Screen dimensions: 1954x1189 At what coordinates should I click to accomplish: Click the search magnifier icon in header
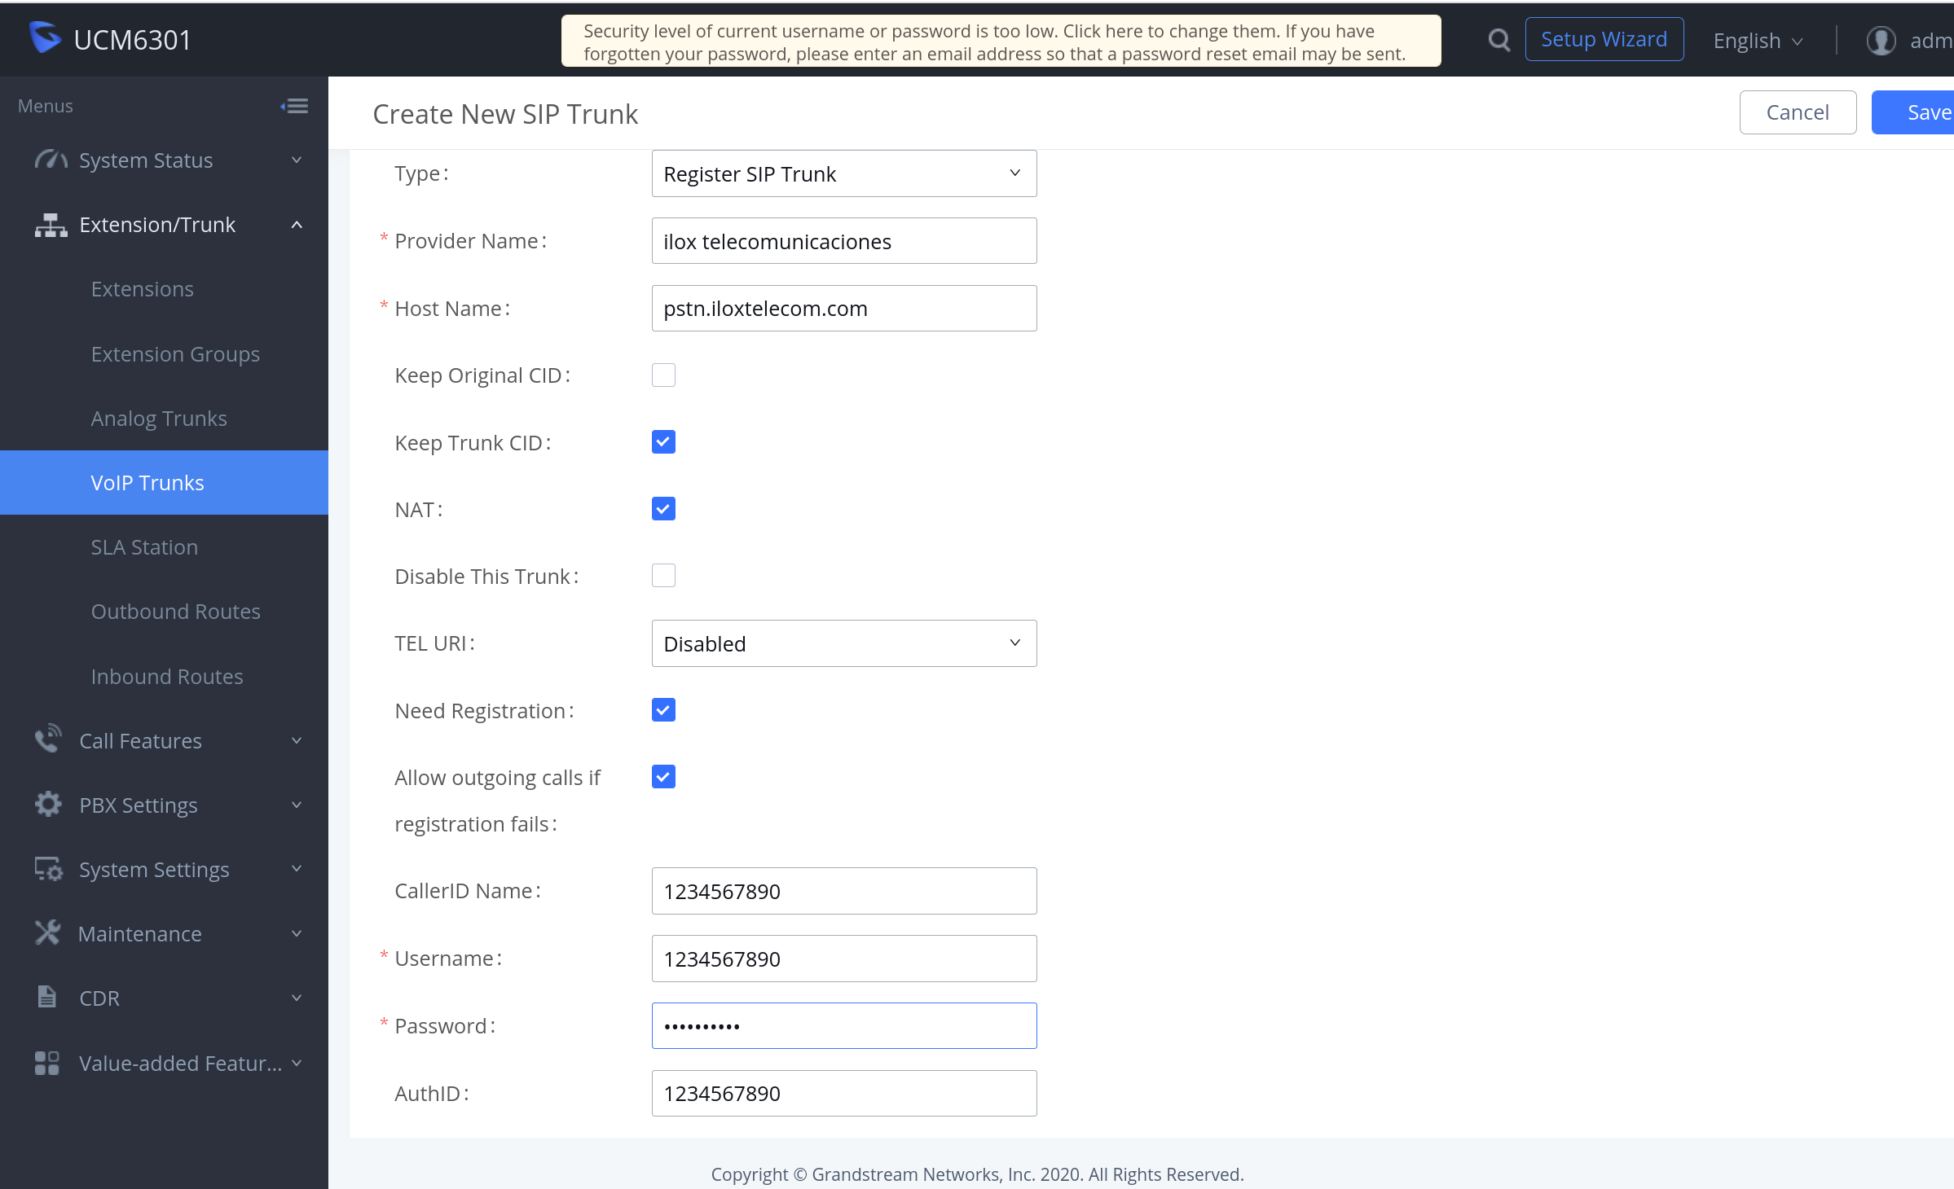1499,39
